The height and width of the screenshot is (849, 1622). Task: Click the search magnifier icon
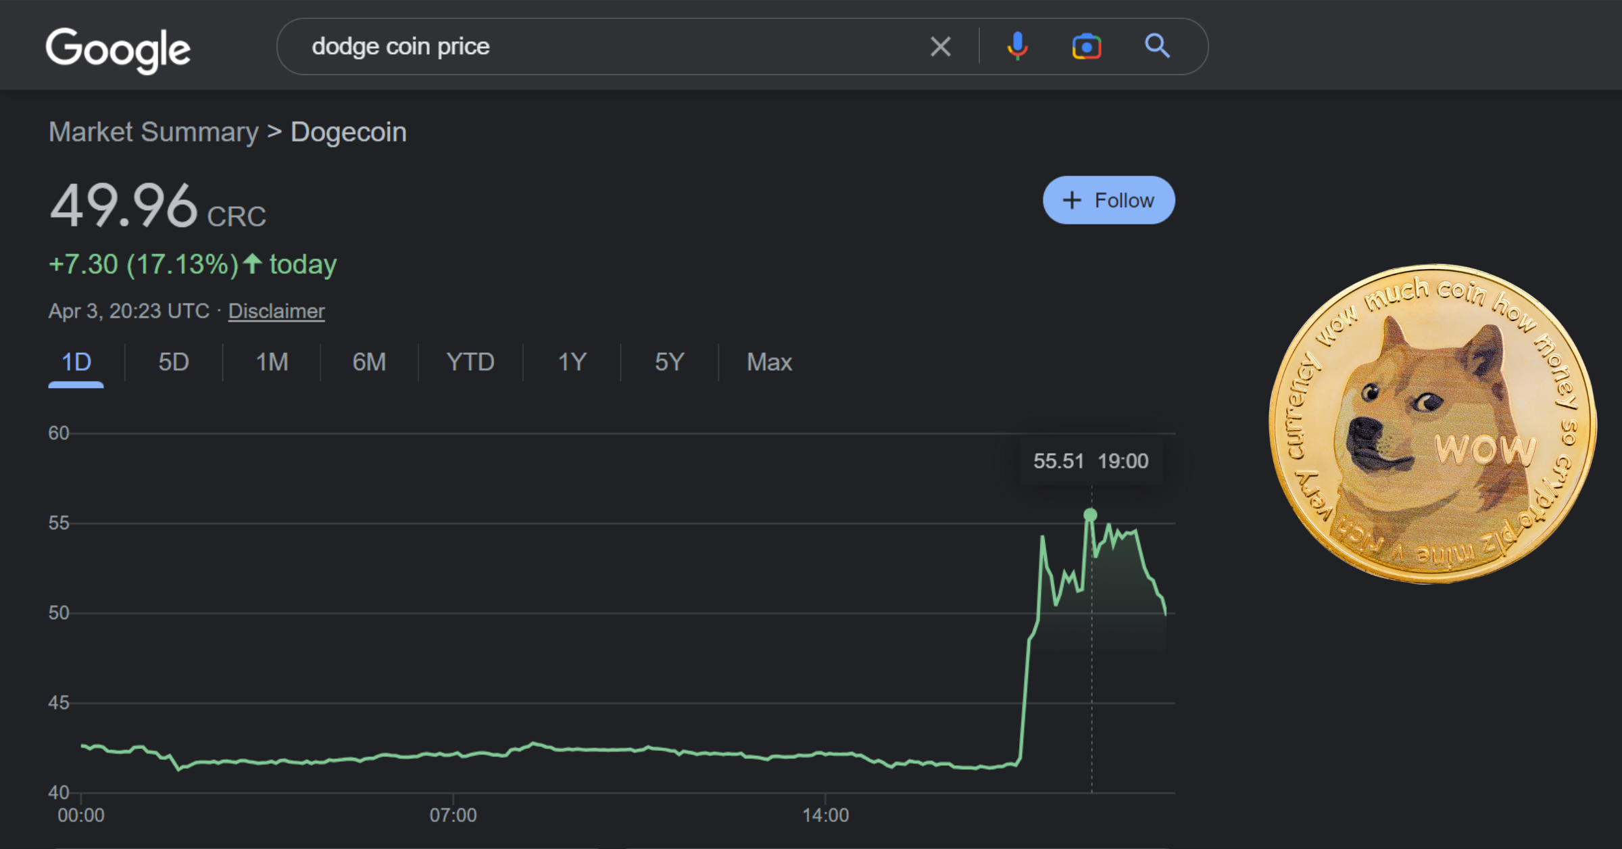1157,46
